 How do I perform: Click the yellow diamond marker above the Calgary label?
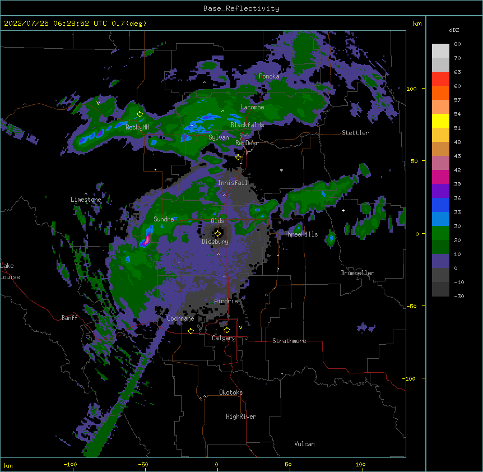click(227, 330)
